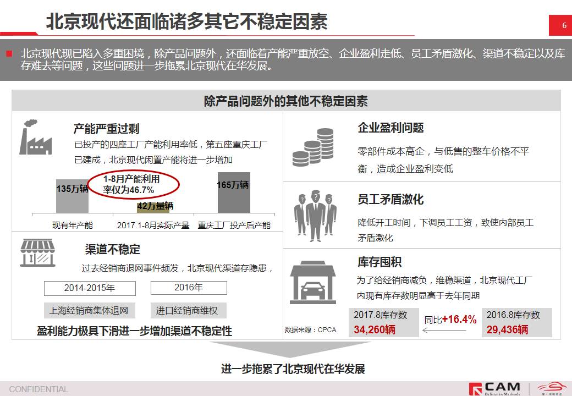Select the text 盈利能力极具下滑进一步增加渠道不稳定性
The image size is (572, 396).
[x=135, y=331]
